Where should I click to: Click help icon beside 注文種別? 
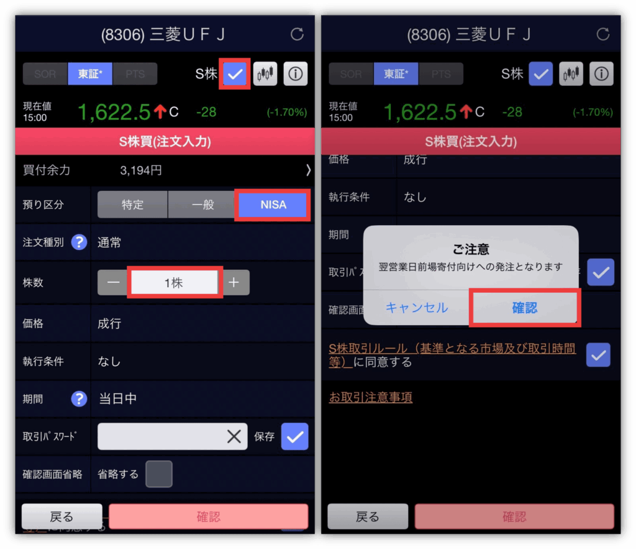(79, 242)
